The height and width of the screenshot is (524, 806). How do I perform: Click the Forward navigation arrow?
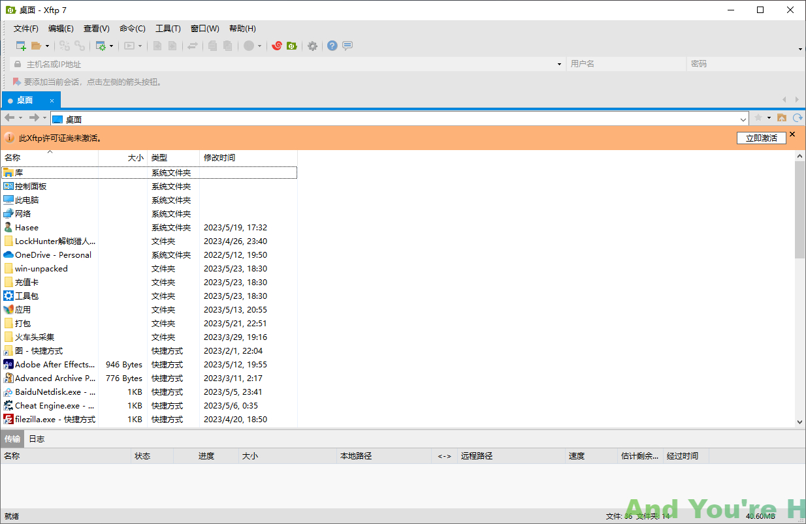point(34,117)
